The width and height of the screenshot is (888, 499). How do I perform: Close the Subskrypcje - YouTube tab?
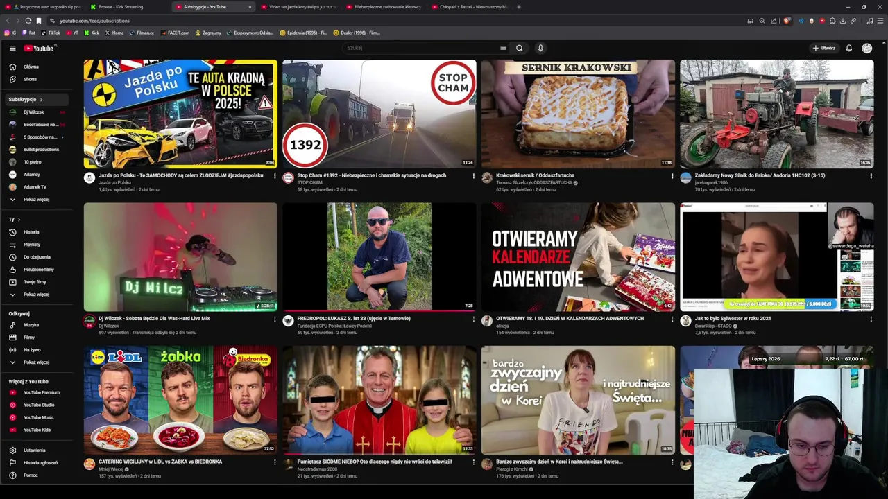coord(250,7)
